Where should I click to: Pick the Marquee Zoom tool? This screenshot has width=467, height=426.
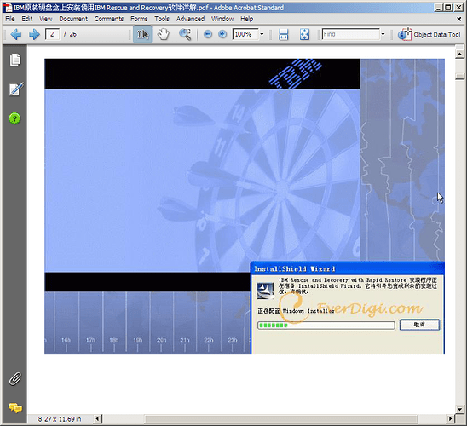pos(185,34)
